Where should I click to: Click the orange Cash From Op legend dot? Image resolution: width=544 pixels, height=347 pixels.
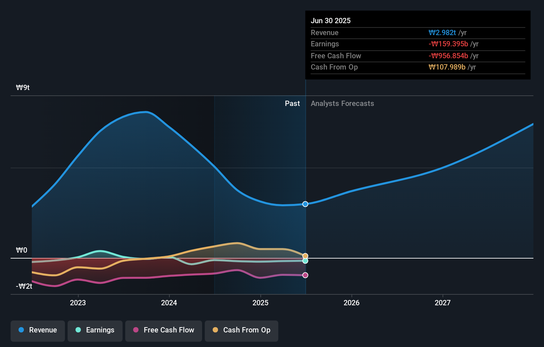pos(215,330)
